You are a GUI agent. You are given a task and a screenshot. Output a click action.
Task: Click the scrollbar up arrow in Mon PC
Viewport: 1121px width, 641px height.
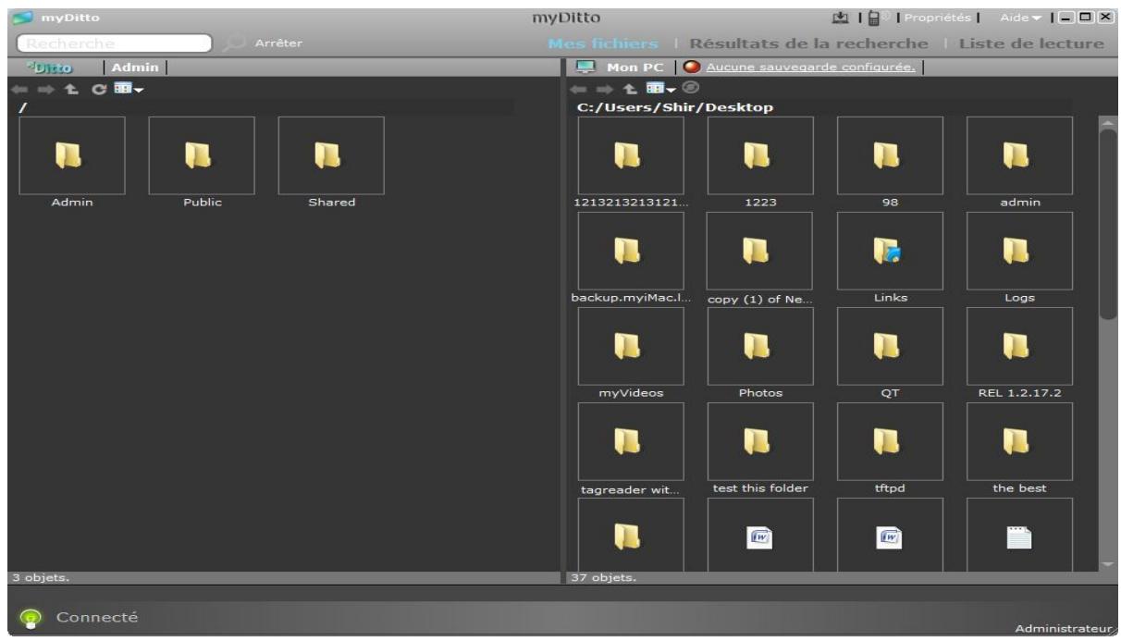click(x=1108, y=122)
